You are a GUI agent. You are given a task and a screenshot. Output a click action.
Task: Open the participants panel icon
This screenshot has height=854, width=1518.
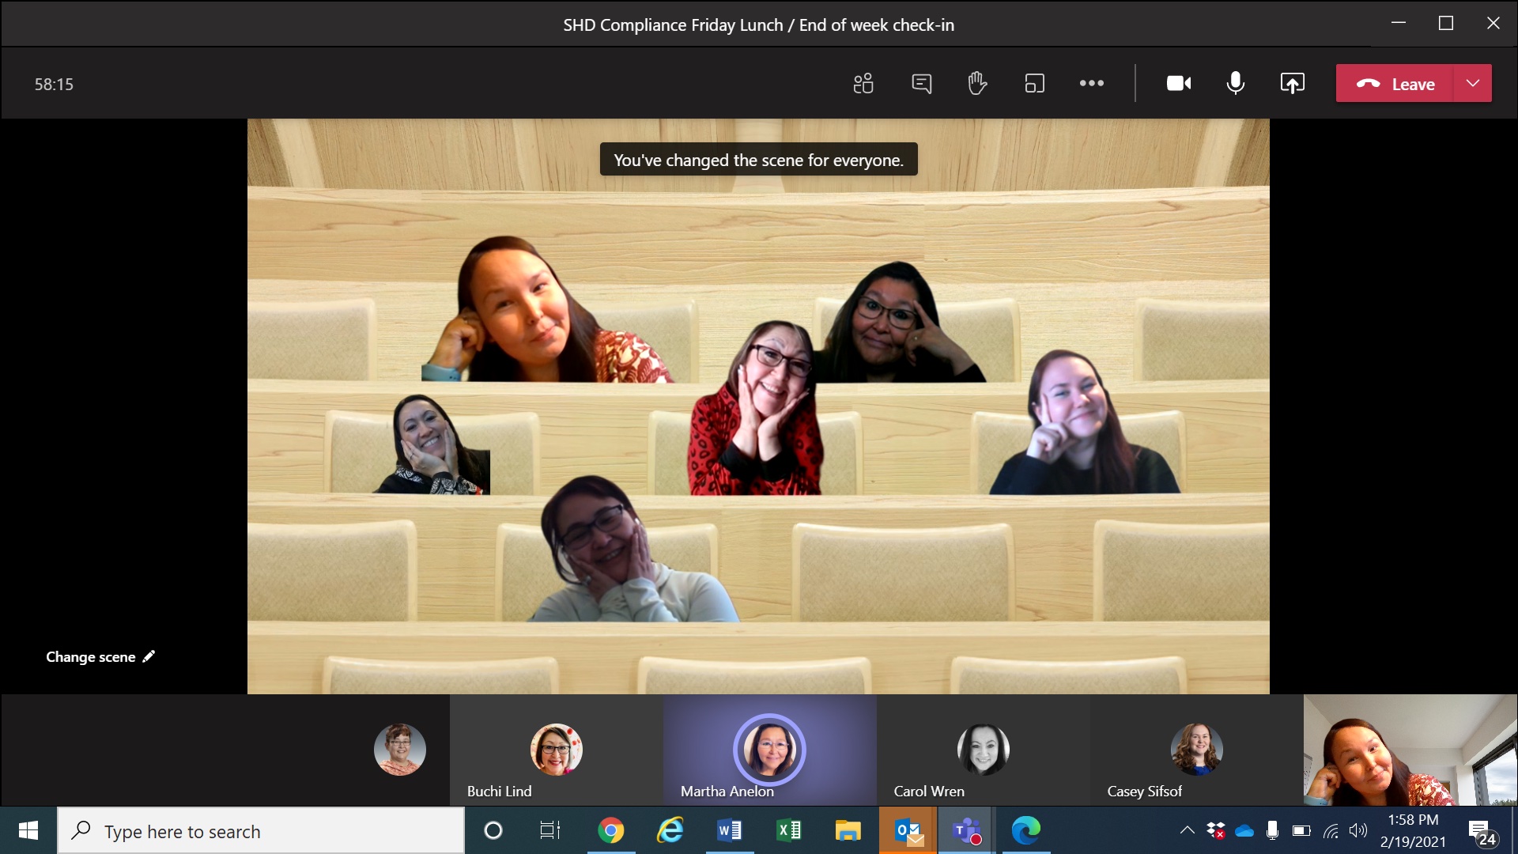(863, 84)
